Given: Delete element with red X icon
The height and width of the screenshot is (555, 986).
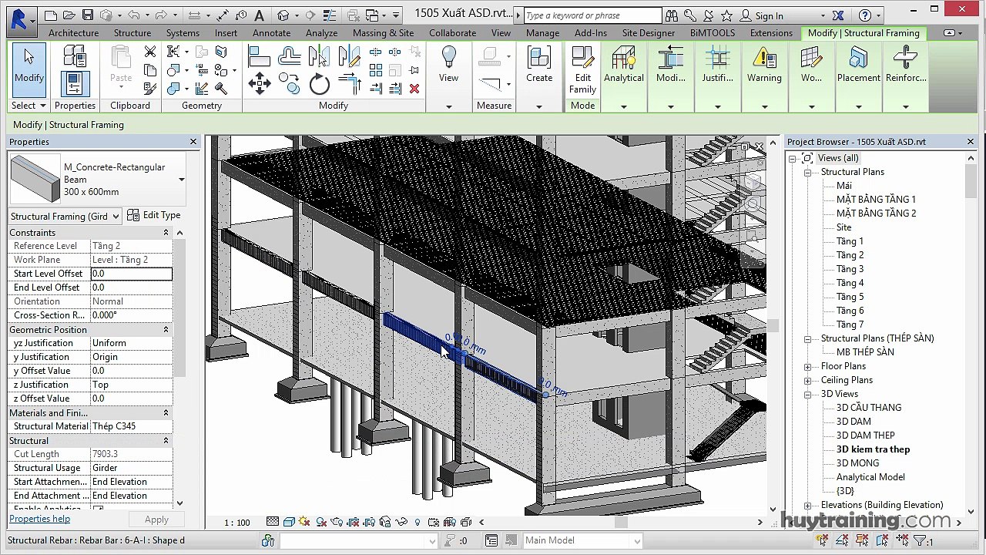Looking at the screenshot, I should pyautogui.click(x=414, y=89).
